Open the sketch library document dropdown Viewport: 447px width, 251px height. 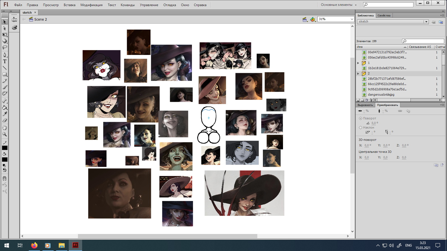[426, 22]
